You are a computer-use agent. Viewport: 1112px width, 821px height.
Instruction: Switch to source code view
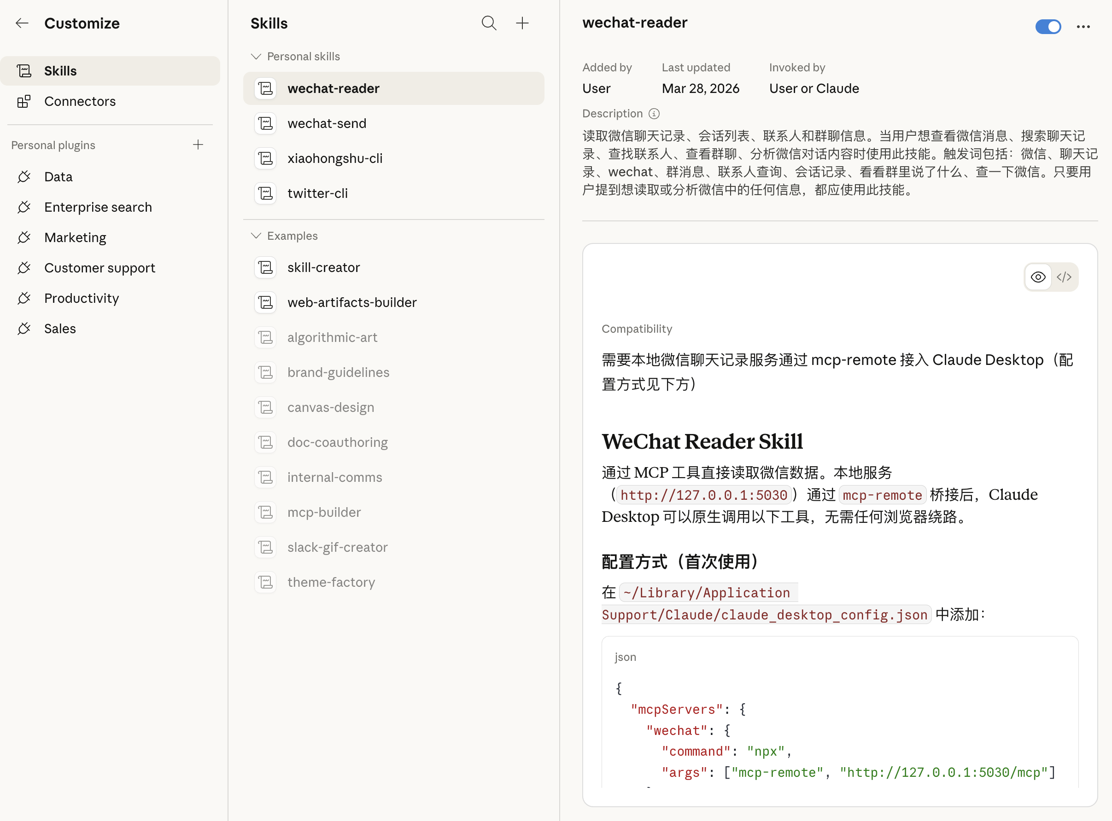point(1064,278)
